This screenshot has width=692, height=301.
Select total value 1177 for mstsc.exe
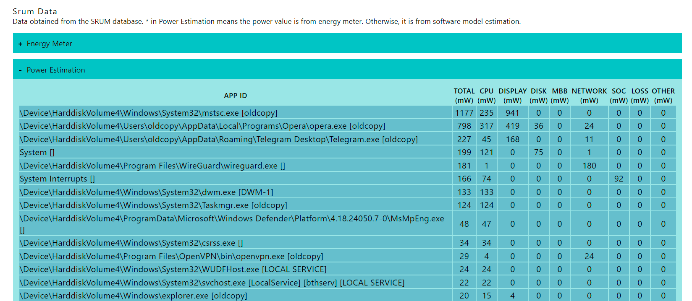click(x=464, y=113)
